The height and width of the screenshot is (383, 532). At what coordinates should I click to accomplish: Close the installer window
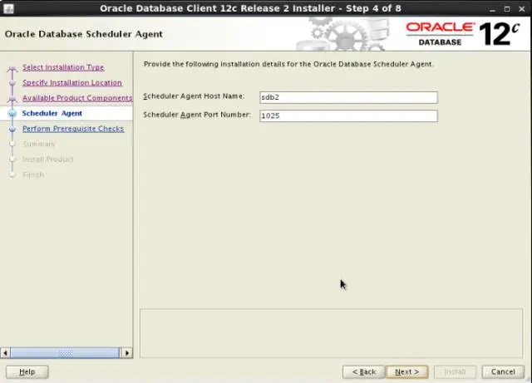click(522, 9)
